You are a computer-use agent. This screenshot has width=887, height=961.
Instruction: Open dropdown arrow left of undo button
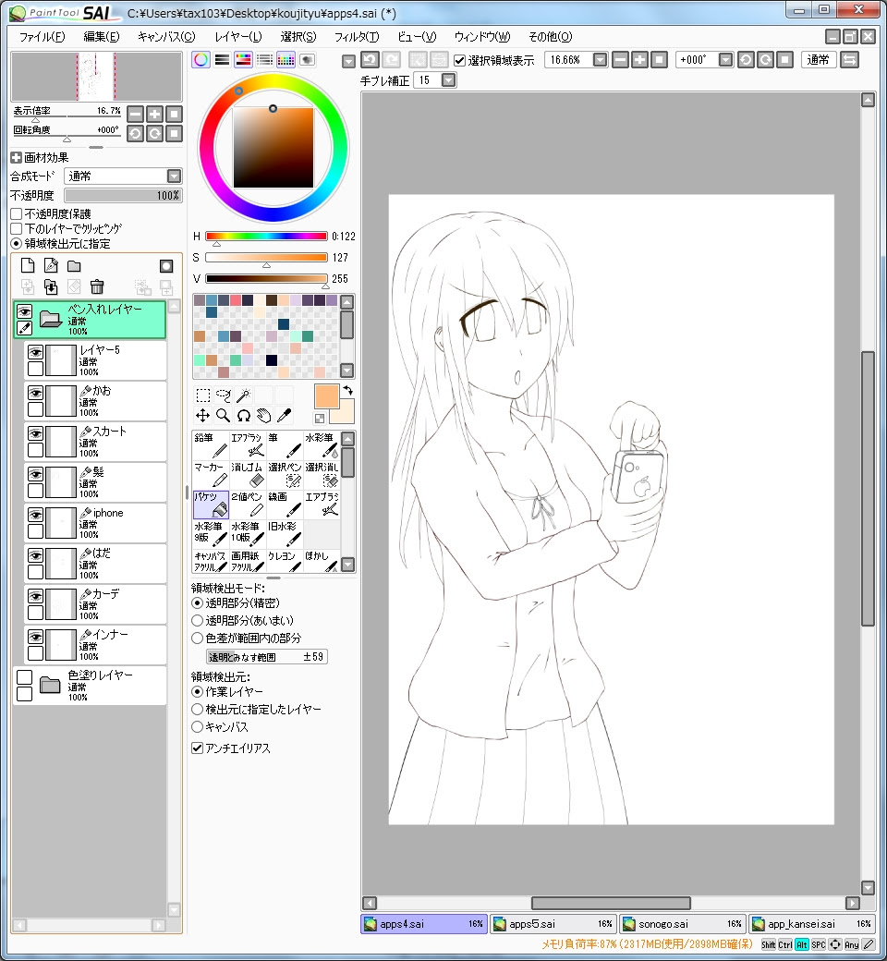[348, 61]
